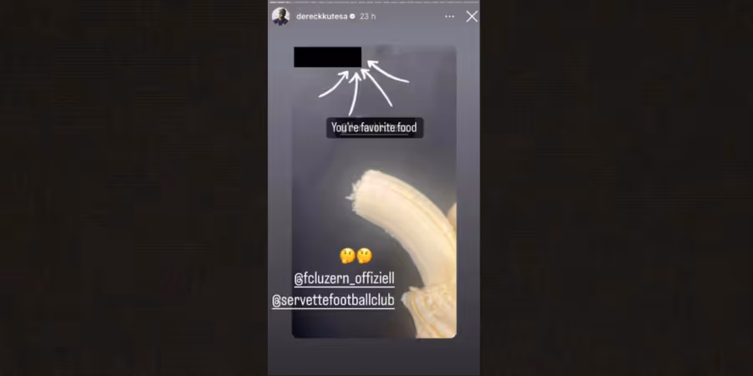753x376 pixels.
Task: Tap the @servettefootballclub mention
Action: [x=333, y=300]
